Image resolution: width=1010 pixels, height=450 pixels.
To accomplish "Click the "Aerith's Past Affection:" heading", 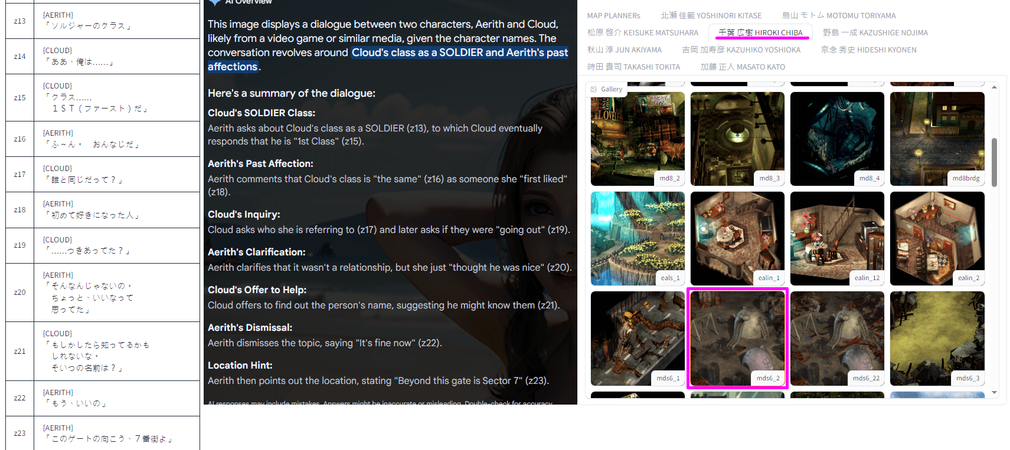I will click(260, 163).
